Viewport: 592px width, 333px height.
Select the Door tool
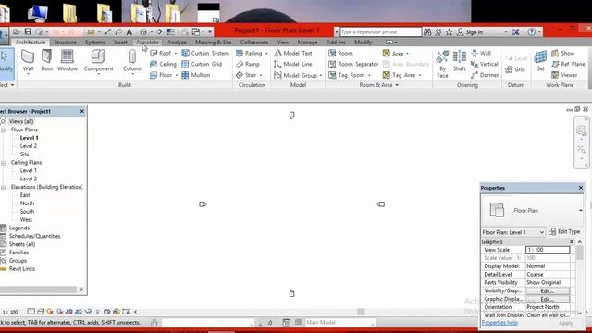[x=47, y=61]
